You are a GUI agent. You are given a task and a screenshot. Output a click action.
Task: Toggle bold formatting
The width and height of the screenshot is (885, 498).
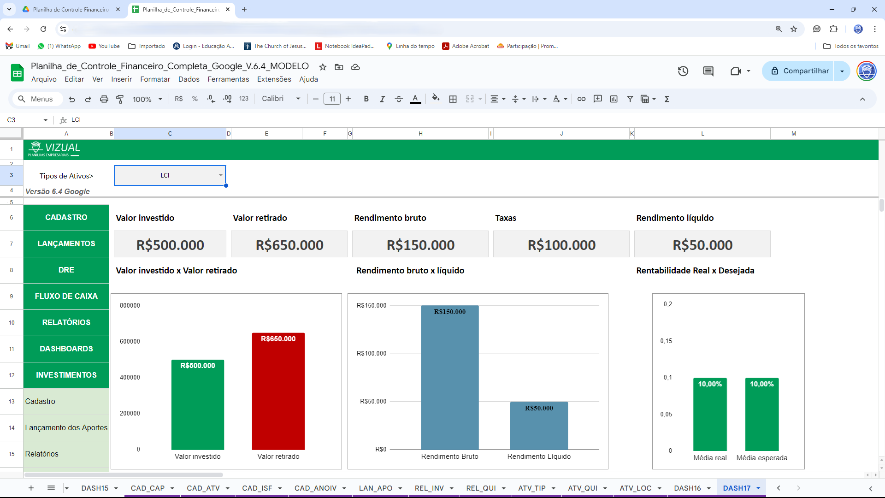366,99
